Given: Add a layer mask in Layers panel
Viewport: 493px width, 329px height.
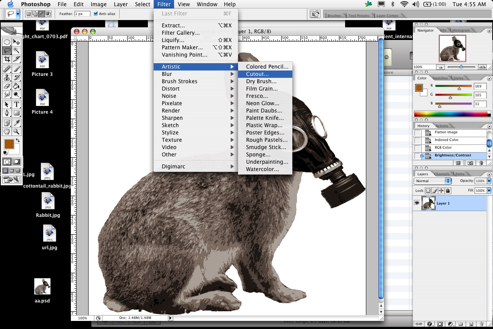Looking at the screenshot, I should (x=439, y=324).
